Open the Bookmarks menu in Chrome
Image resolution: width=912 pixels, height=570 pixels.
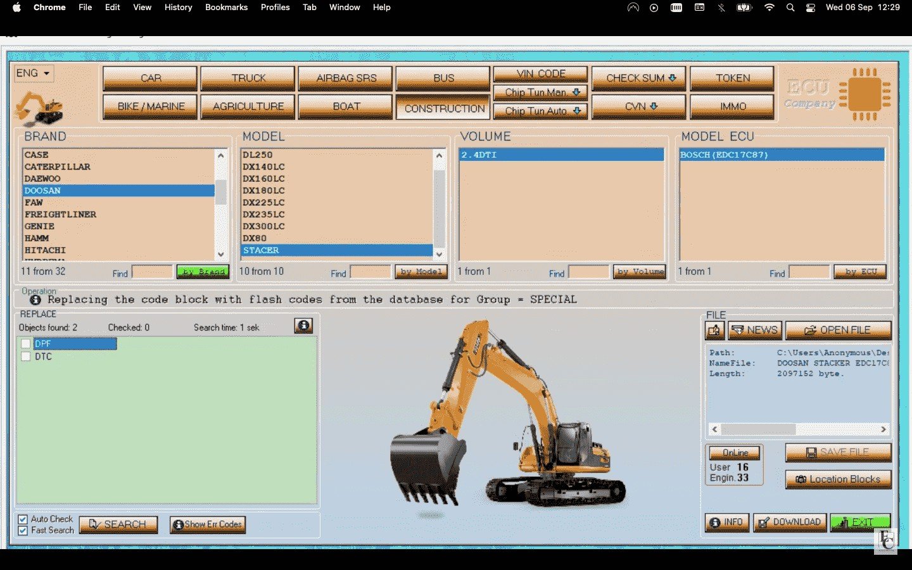click(226, 8)
